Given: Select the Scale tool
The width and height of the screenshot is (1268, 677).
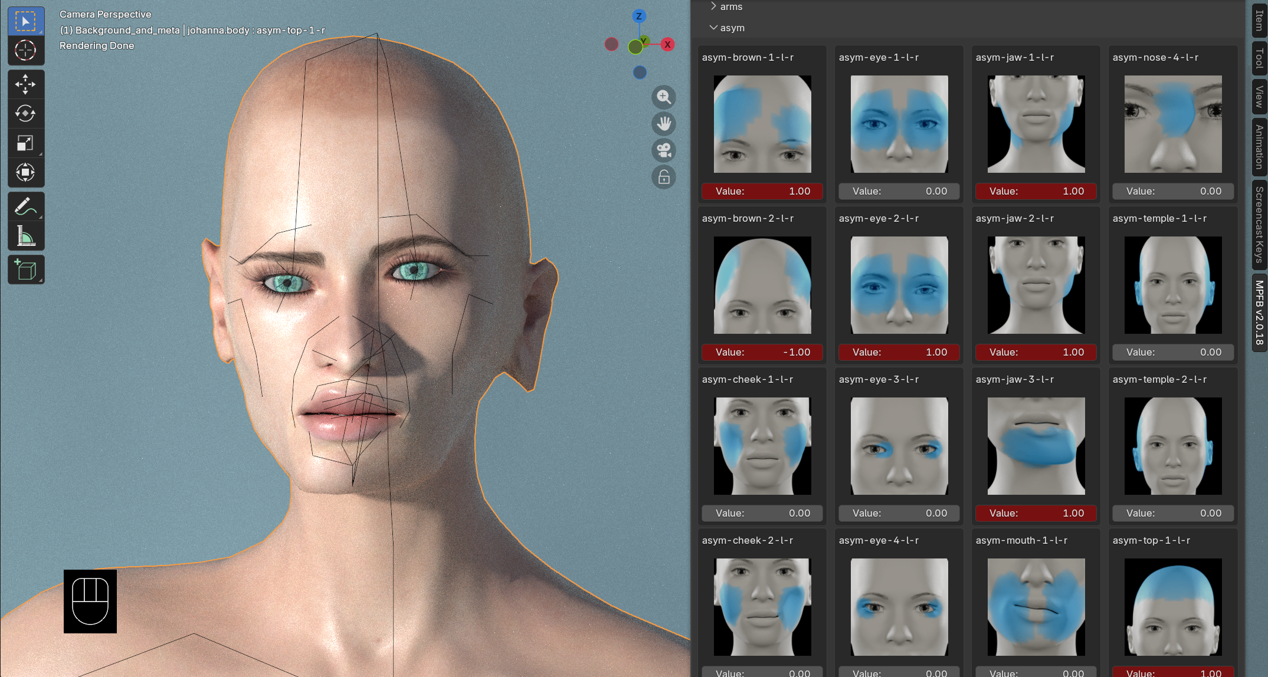Looking at the screenshot, I should 25,143.
